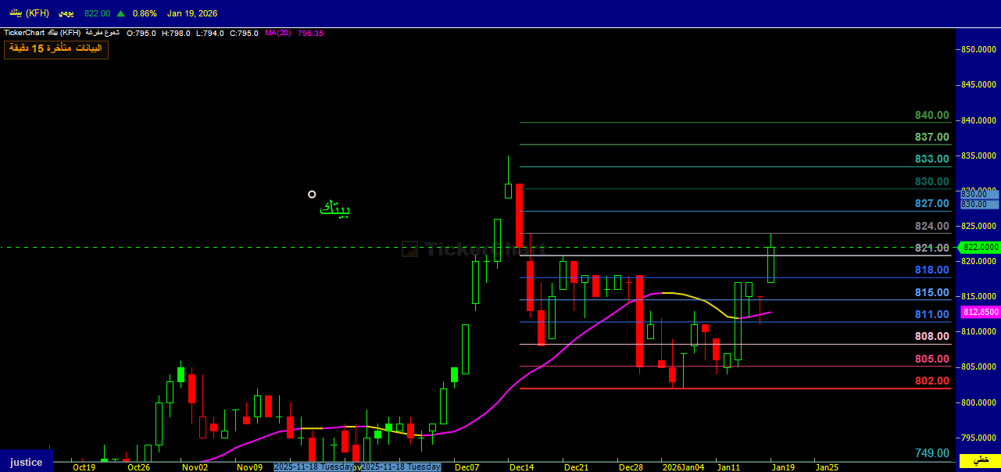Click the highlighted 2025-11-18 Tuesday date label
Screen dimensions: 1001x472
coord(313,467)
